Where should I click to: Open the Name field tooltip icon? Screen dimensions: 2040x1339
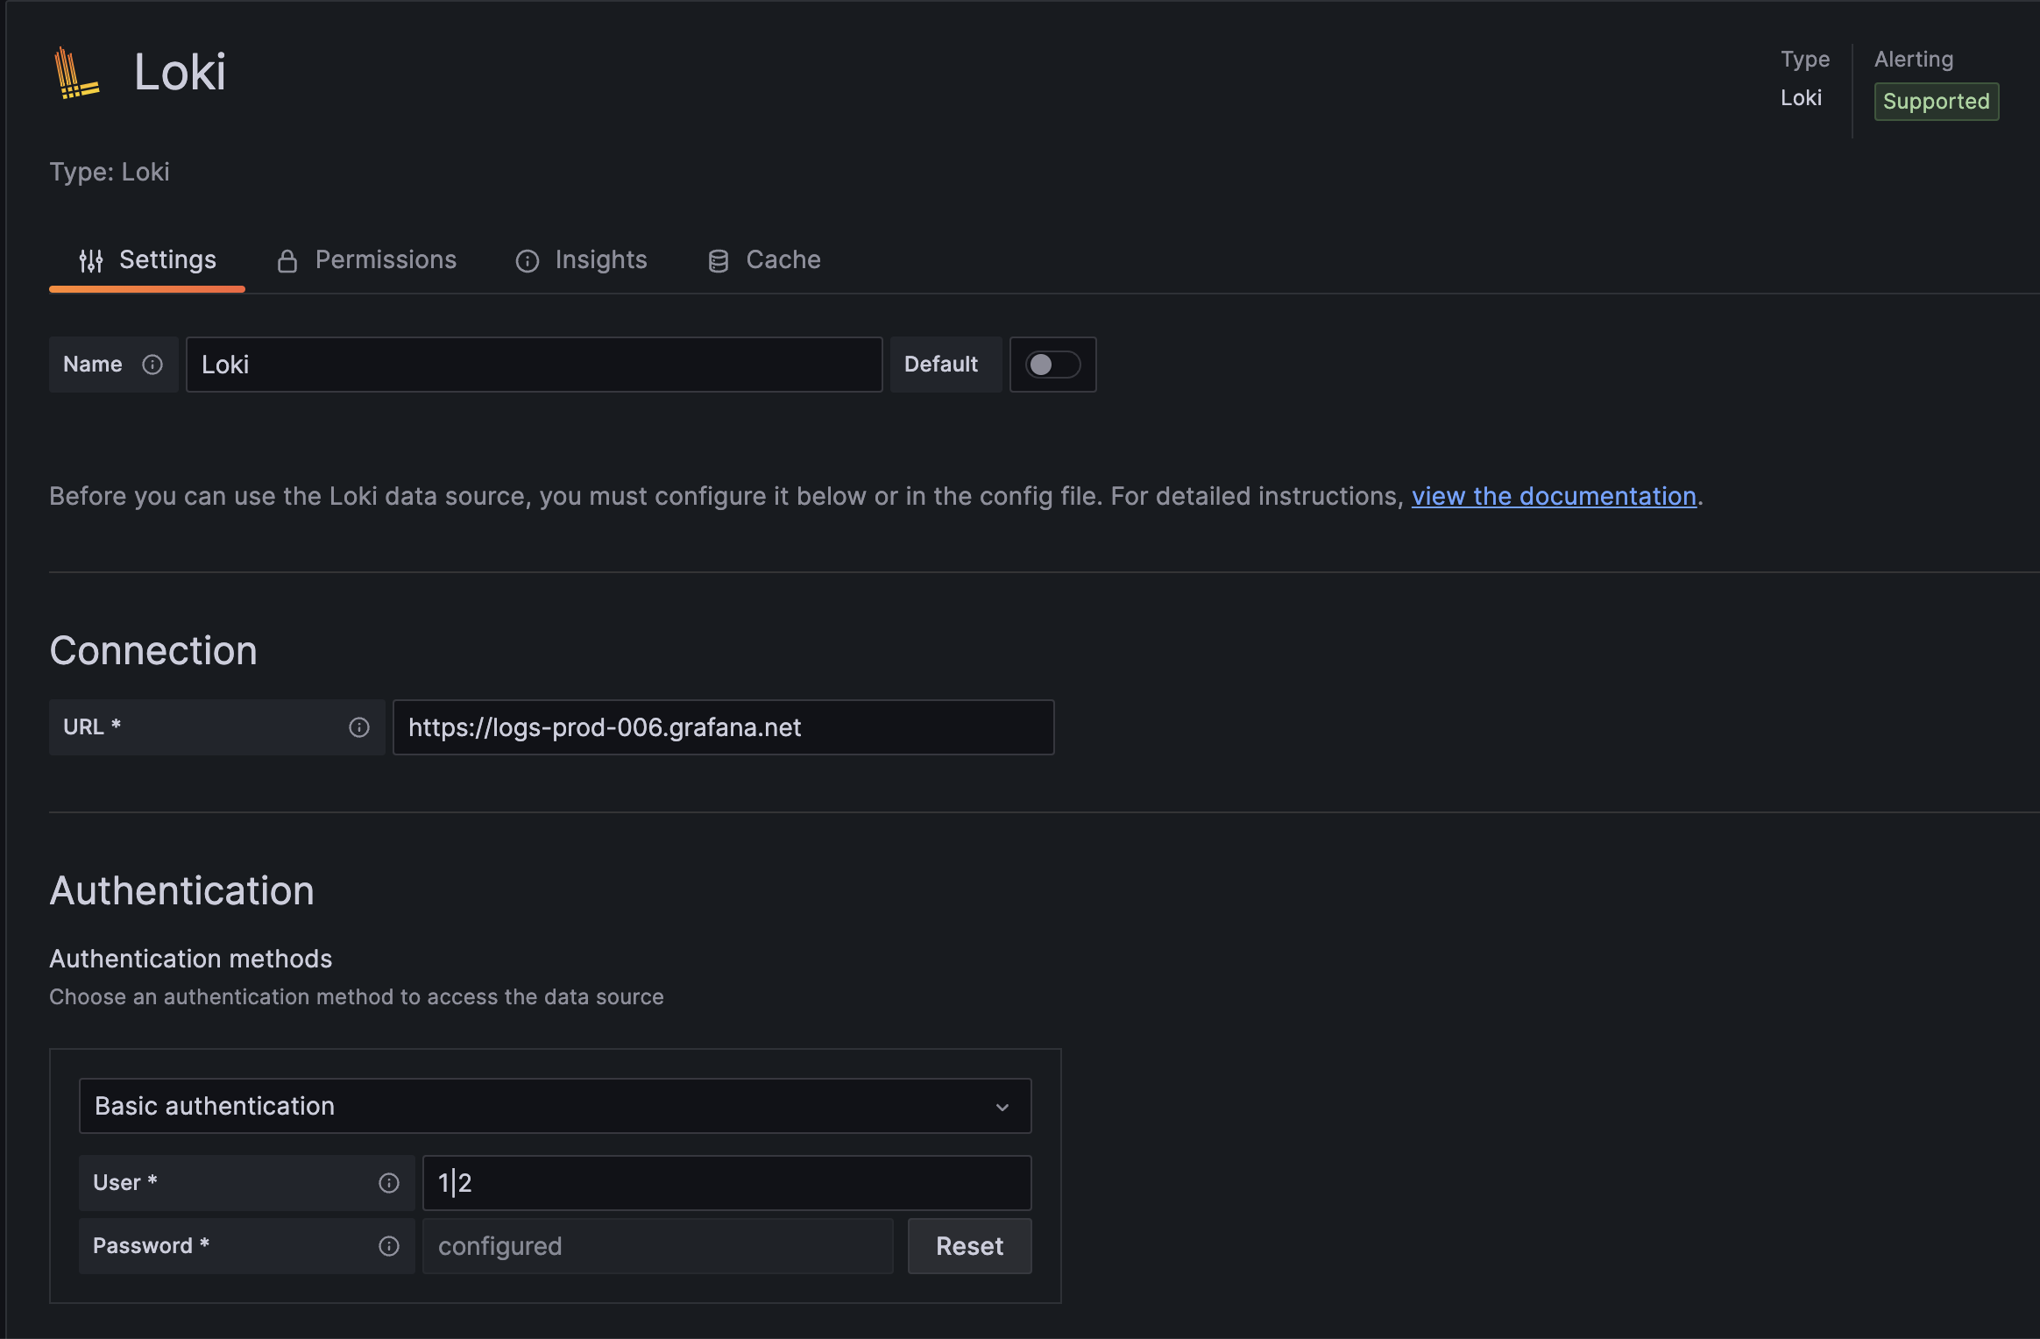(x=154, y=365)
